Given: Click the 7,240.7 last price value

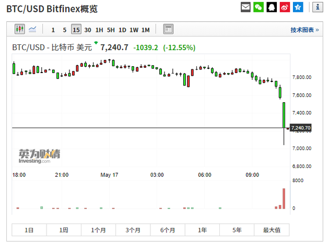Looking at the screenshot, I should tap(114, 47).
